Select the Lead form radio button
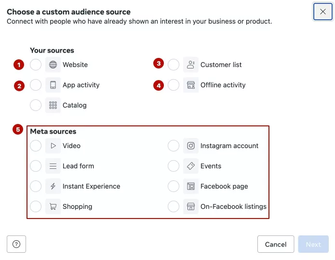 [x=36, y=166]
